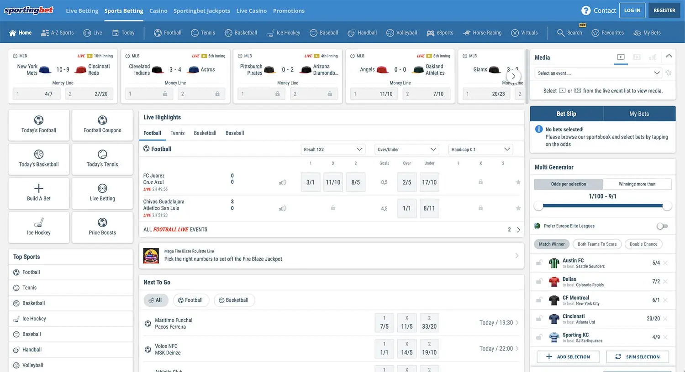Click the LOG IN button
685x372 pixels.
632,10
